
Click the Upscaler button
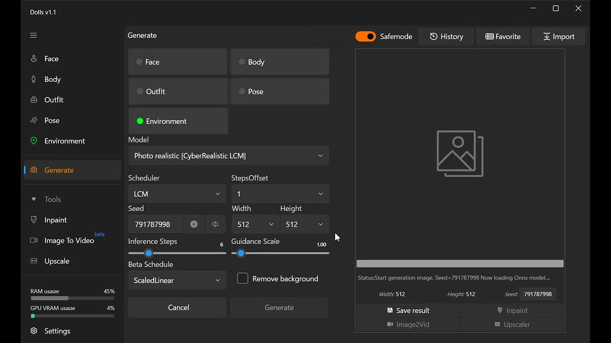tap(512, 324)
